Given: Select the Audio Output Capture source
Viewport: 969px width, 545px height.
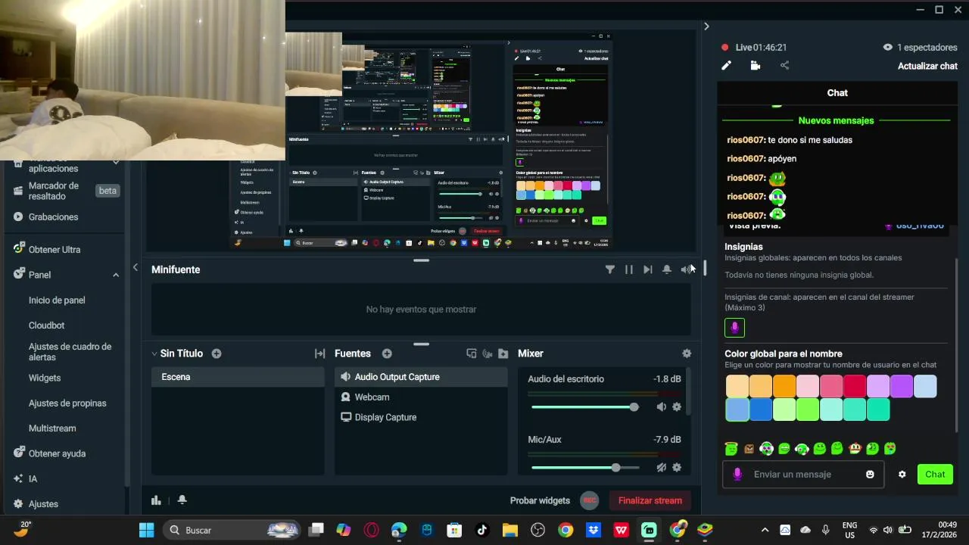Looking at the screenshot, I should (x=421, y=377).
